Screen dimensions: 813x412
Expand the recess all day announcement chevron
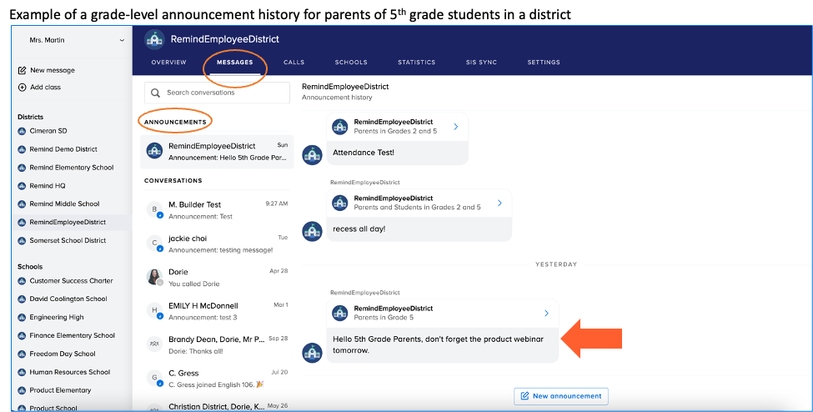[499, 203]
